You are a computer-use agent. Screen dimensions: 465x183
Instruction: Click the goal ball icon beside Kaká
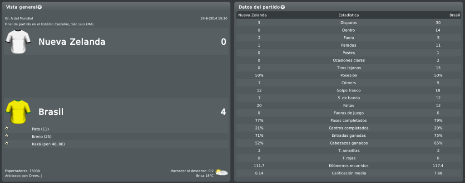click(x=7, y=144)
